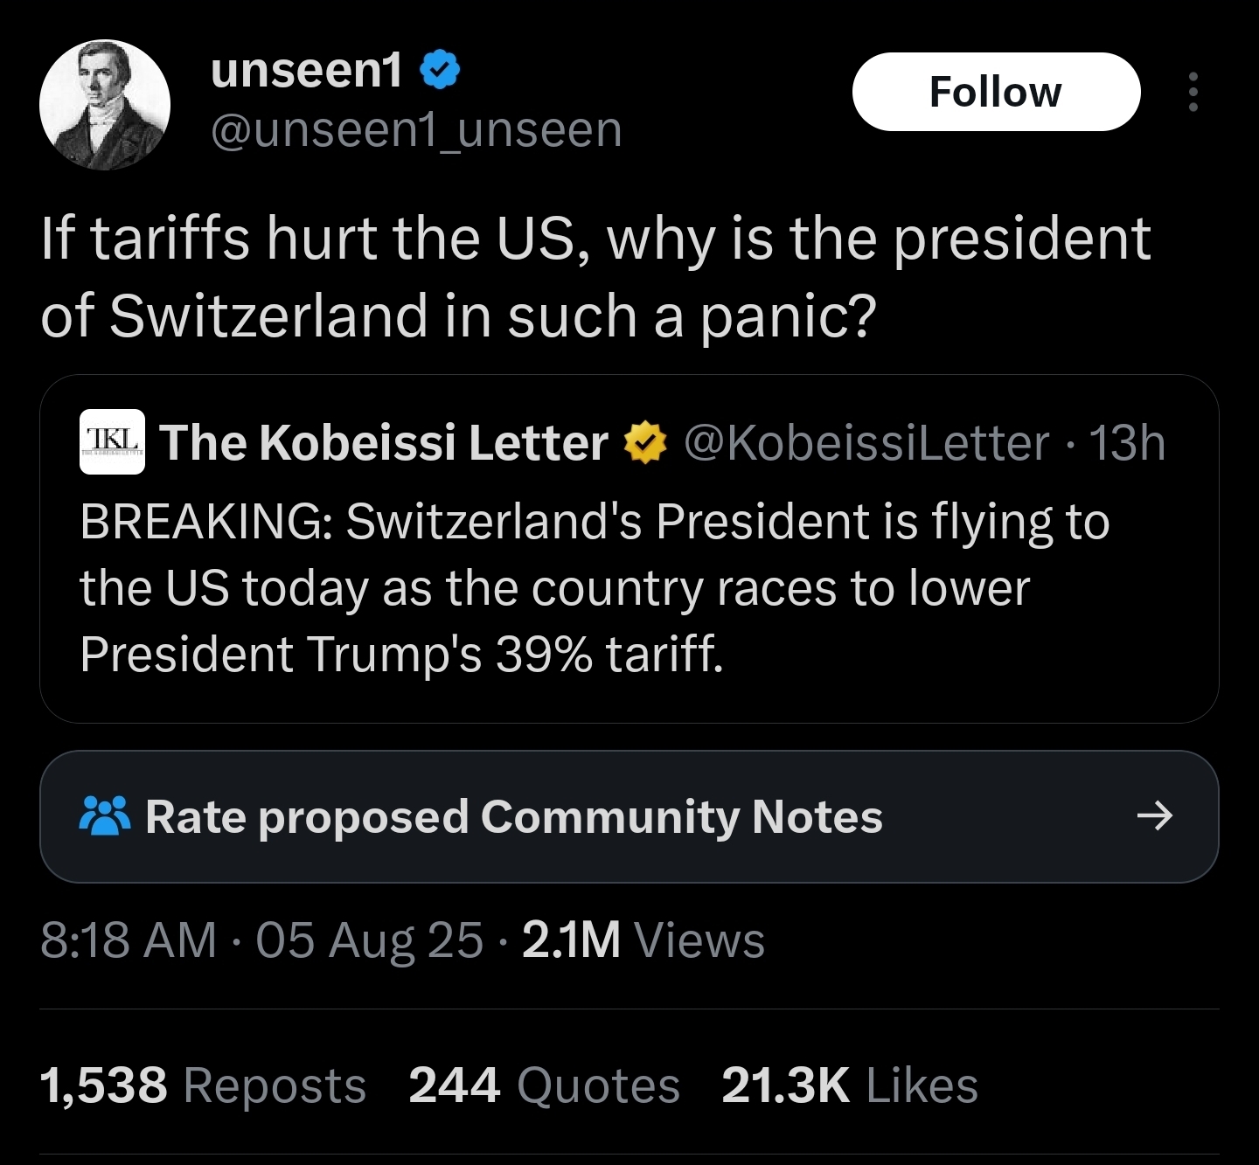Click the Kobeissi Letter TKL avatar
This screenshot has height=1165, width=1259.
pyautogui.click(x=112, y=442)
